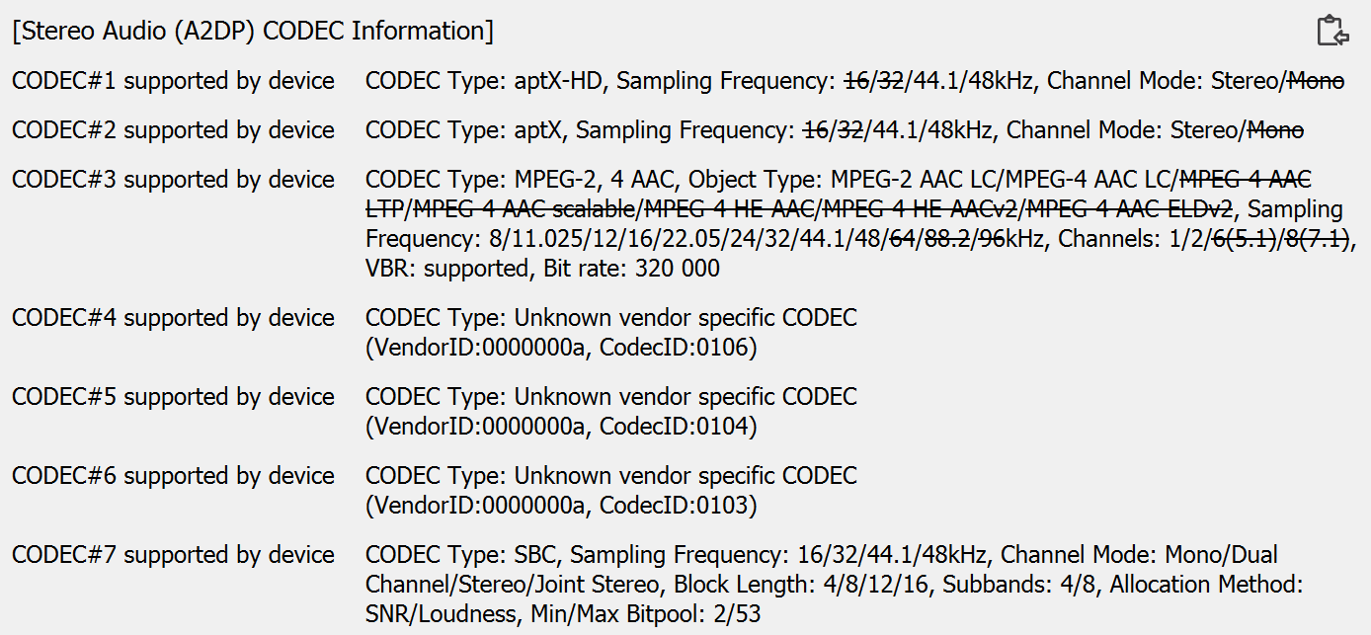
Task: Click the "CODEC#3 supported by device" label
Action: coord(173,180)
